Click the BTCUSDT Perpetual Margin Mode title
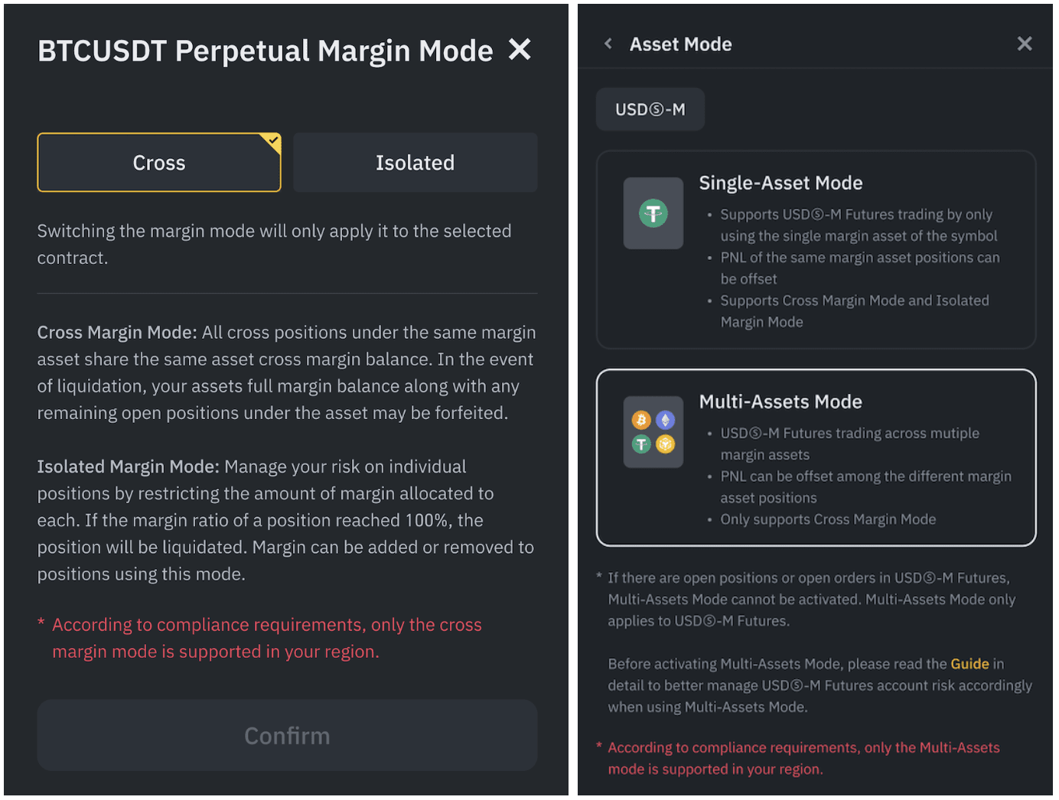The width and height of the screenshot is (1059, 800). coord(265,51)
